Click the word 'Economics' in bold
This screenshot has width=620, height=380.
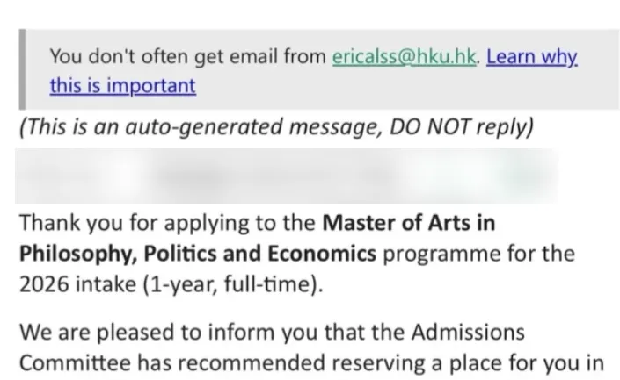[x=322, y=254]
